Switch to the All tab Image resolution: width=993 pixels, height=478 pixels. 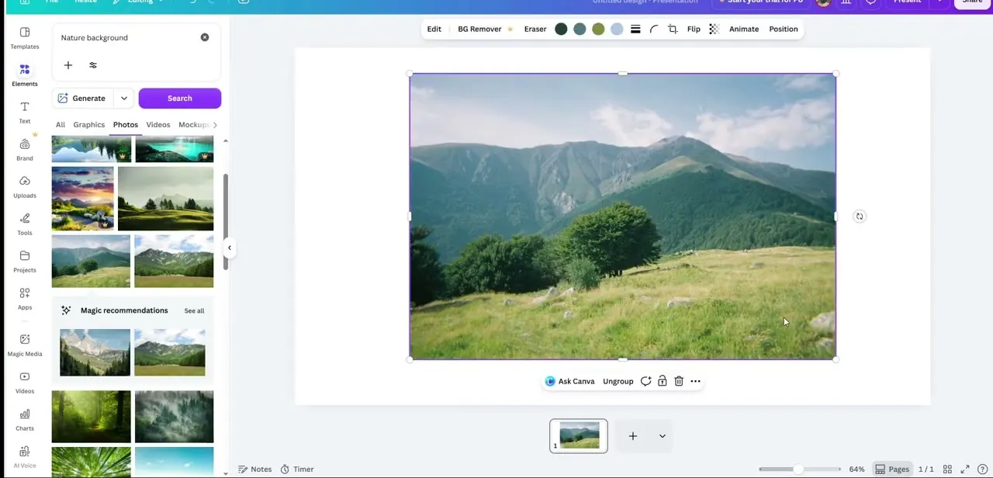click(61, 125)
